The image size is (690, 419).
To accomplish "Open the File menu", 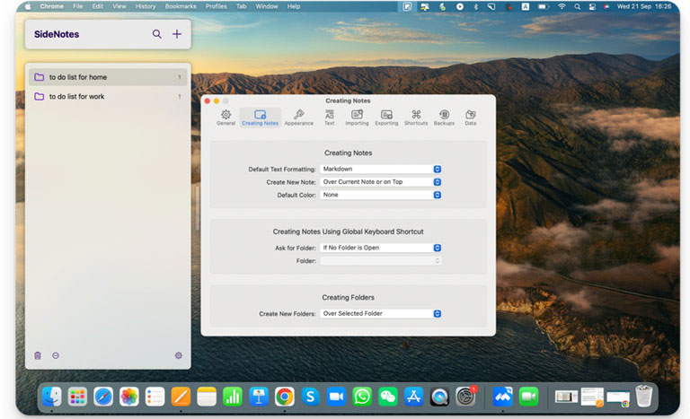I will (78, 6).
